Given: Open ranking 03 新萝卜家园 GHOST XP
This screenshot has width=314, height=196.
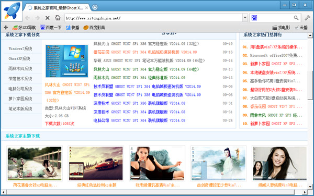Looking at the screenshot, I should [x=276, y=64].
